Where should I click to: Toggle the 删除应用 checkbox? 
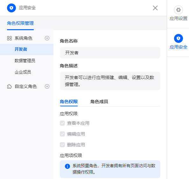(x=62, y=145)
